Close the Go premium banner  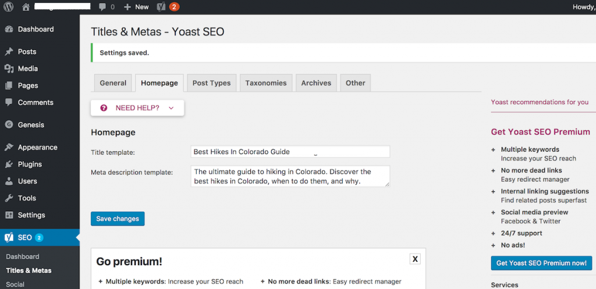415,259
